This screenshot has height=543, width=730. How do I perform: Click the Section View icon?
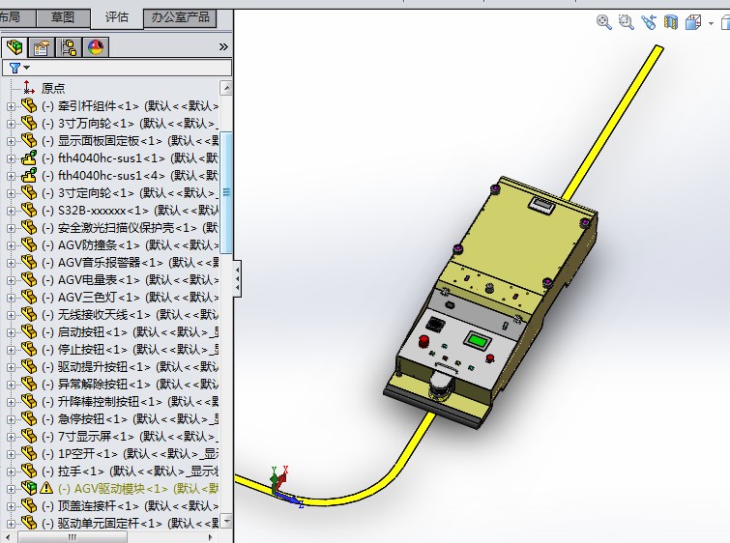click(x=670, y=22)
